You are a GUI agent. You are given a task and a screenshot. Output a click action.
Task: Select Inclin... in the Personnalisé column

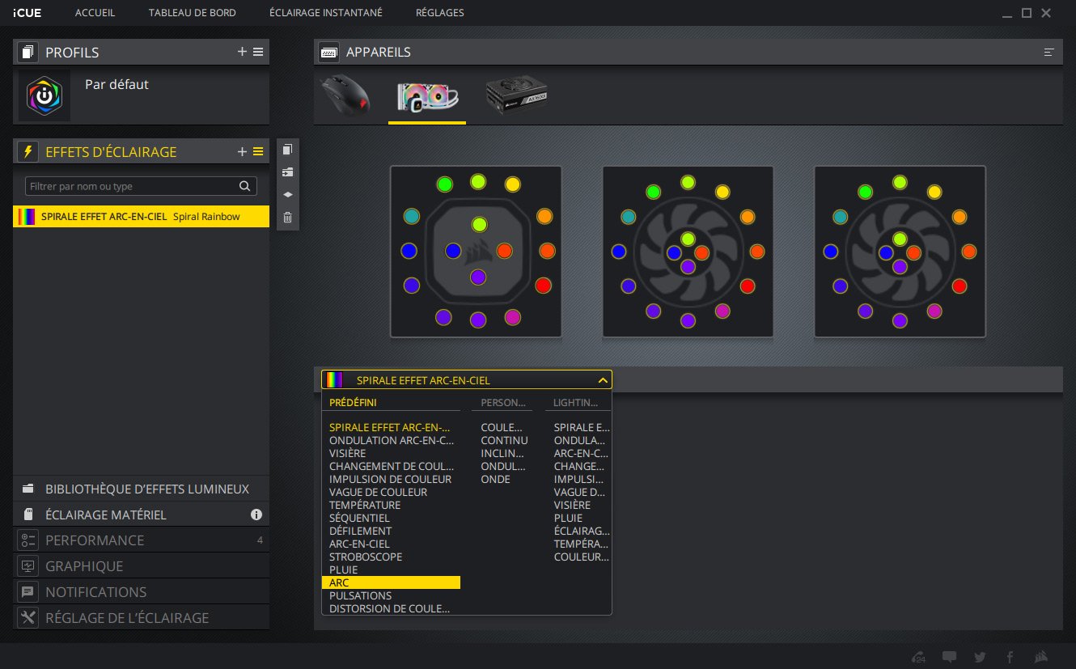(x=503, y=453)
